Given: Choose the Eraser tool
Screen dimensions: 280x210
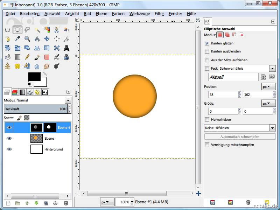Looking at the screenshot, I should [x=47, y=57].
